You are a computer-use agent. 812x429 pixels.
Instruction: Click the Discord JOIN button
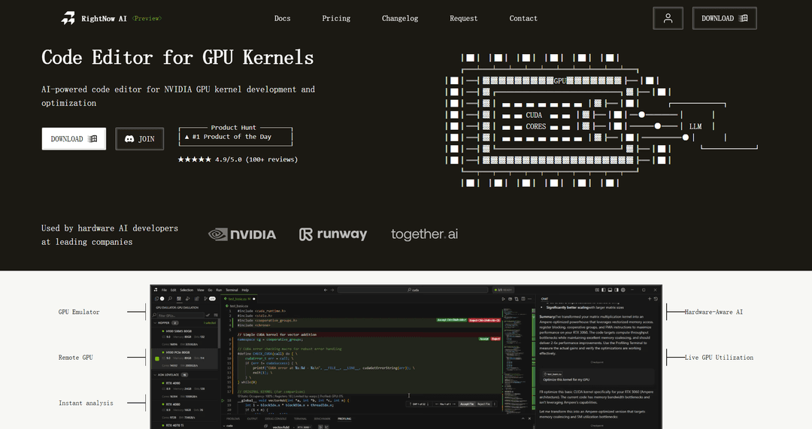[x=139, y=139]
